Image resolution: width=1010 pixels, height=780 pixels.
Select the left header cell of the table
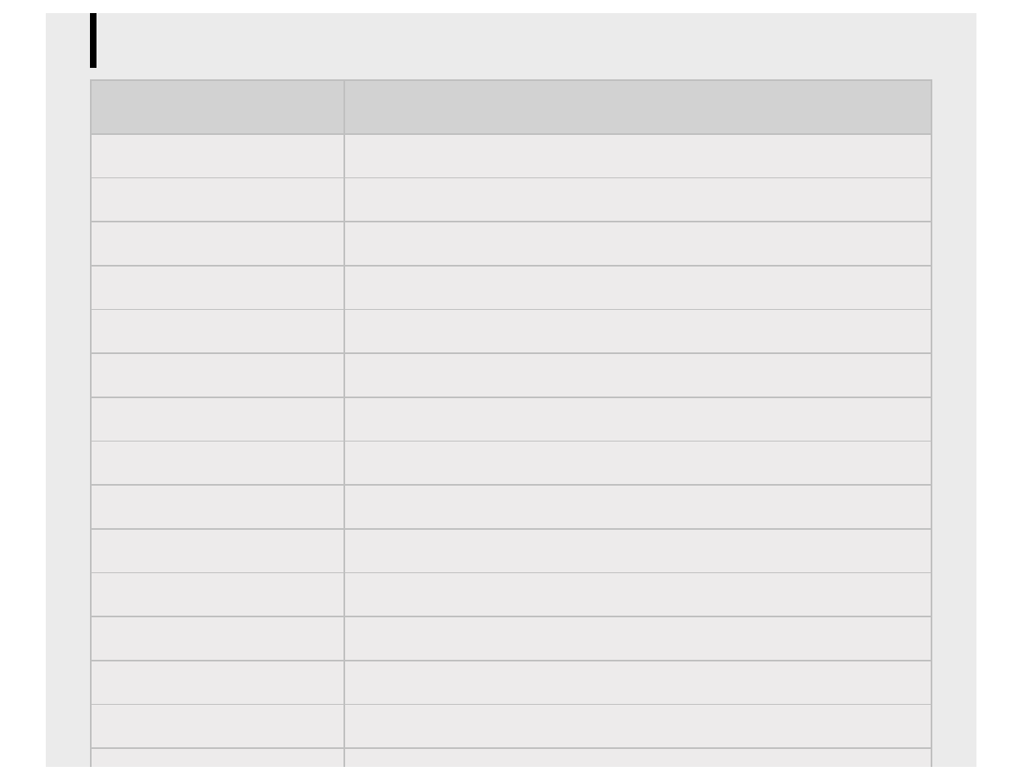(218, 107)
